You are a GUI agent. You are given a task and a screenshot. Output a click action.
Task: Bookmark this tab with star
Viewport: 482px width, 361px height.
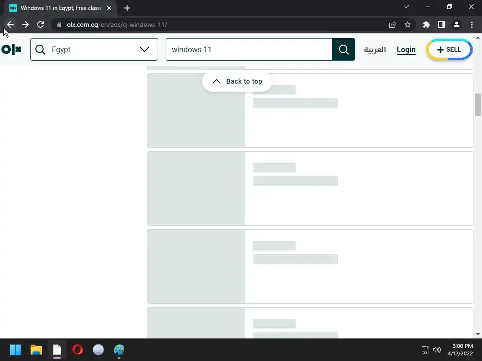click(408, 24)
